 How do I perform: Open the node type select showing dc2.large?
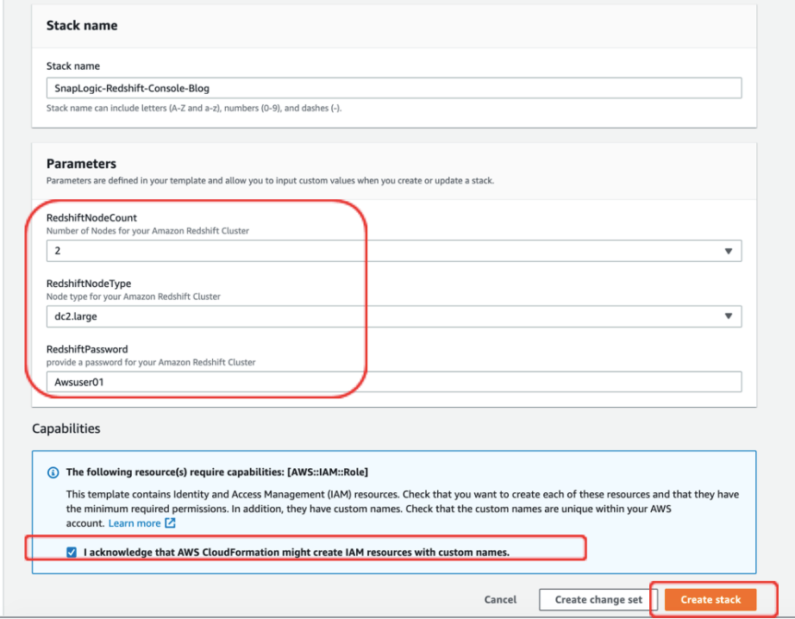(394, 316)
